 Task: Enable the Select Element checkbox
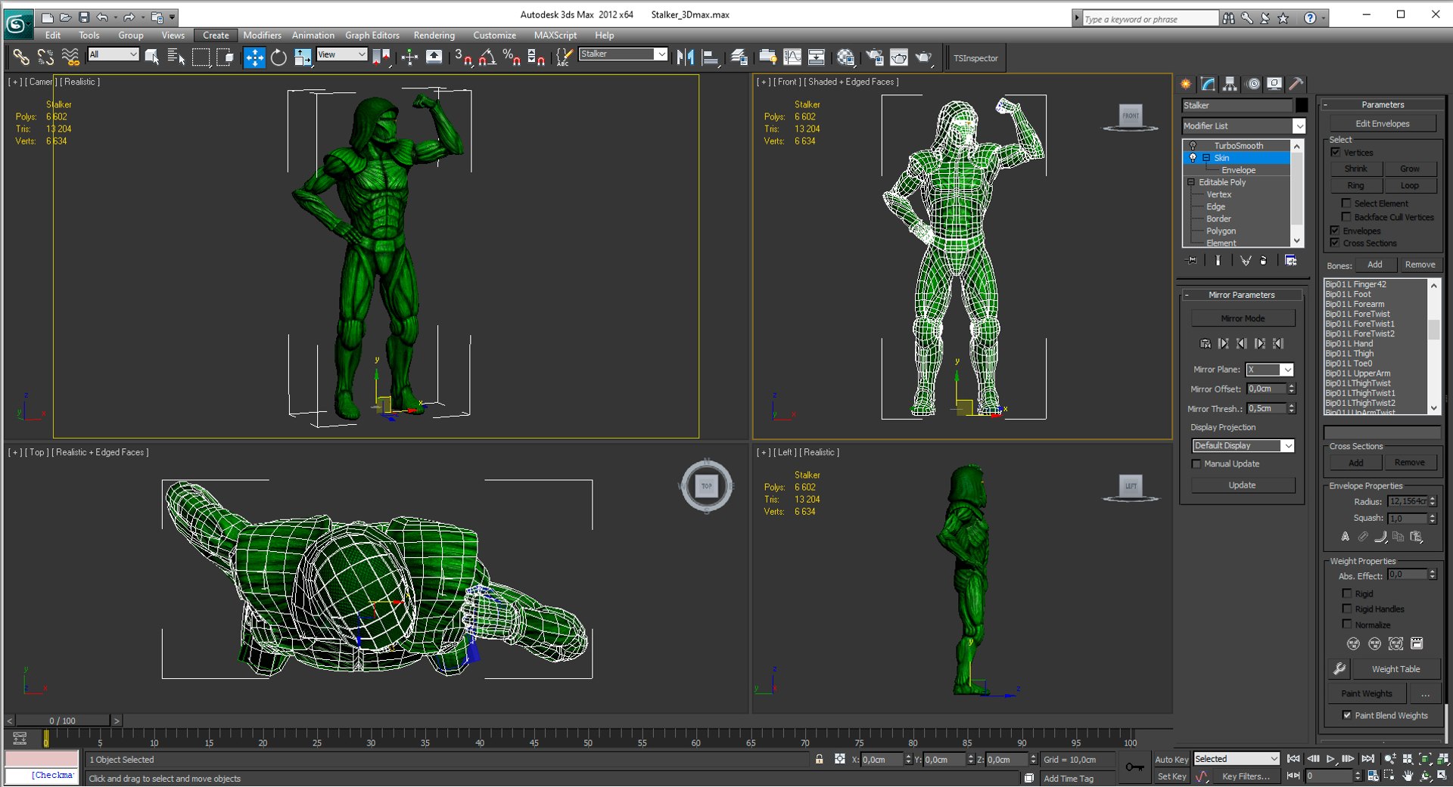1346,203
